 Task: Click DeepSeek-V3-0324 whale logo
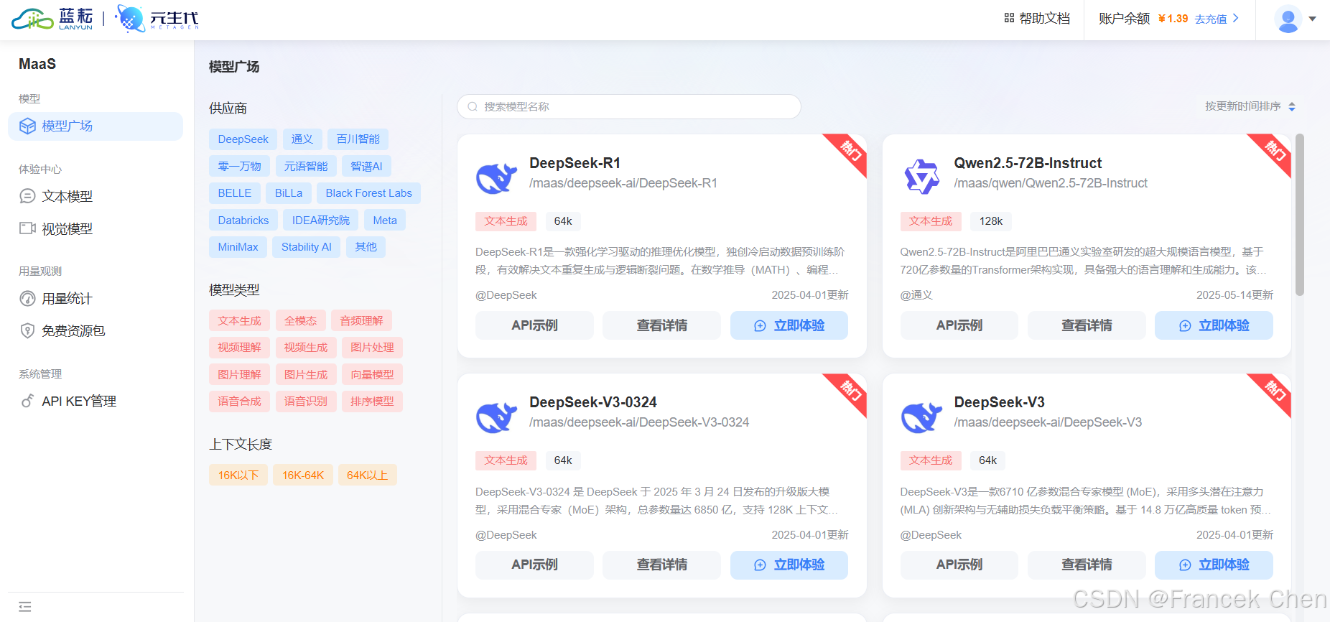coord(496,417)
